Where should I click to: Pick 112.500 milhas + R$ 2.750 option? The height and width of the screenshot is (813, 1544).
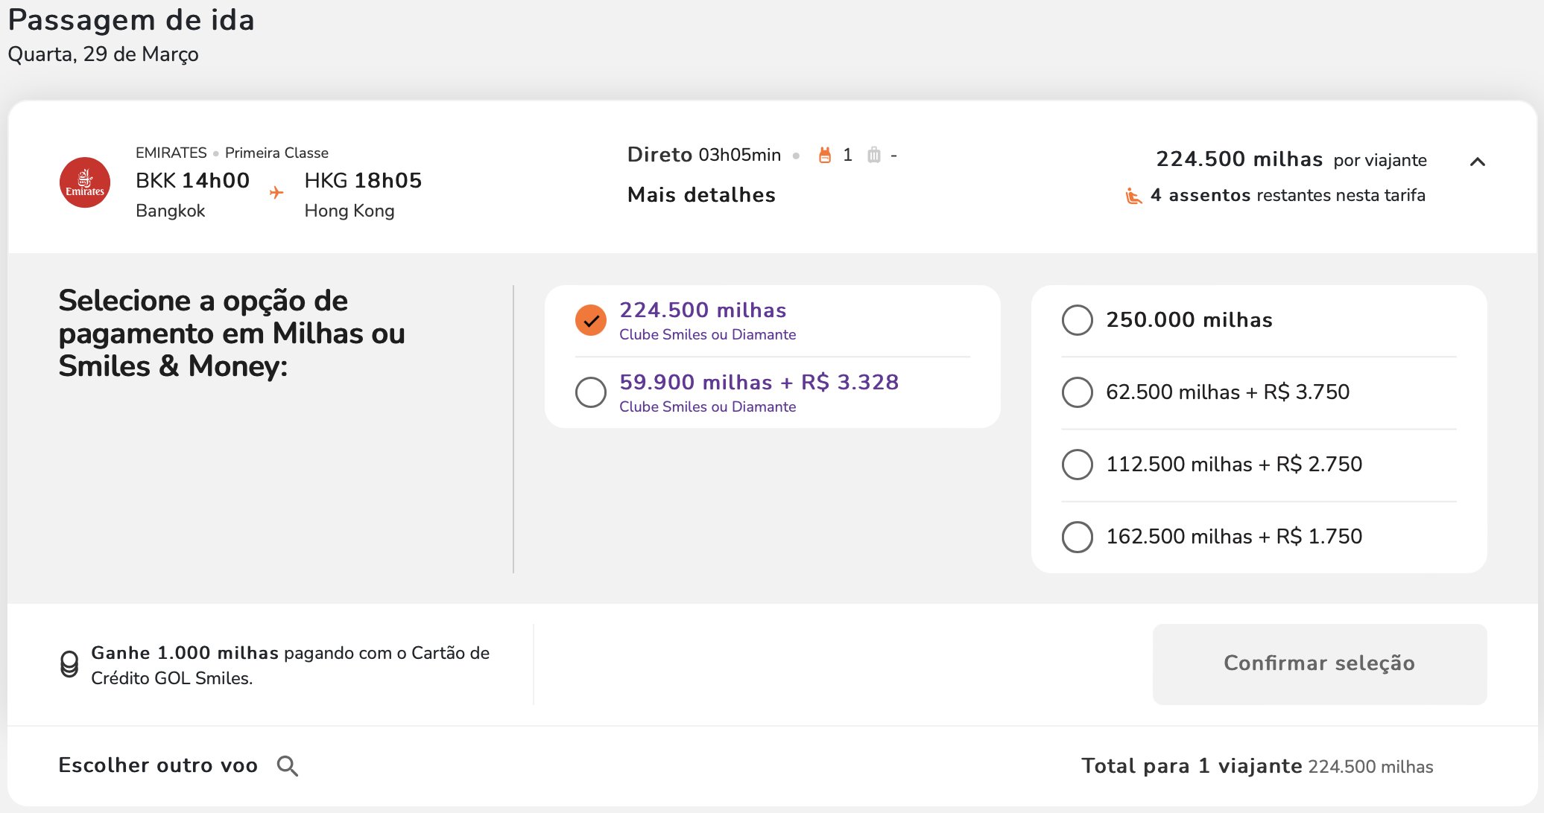pyautogui.click(x=1078, y=465)
